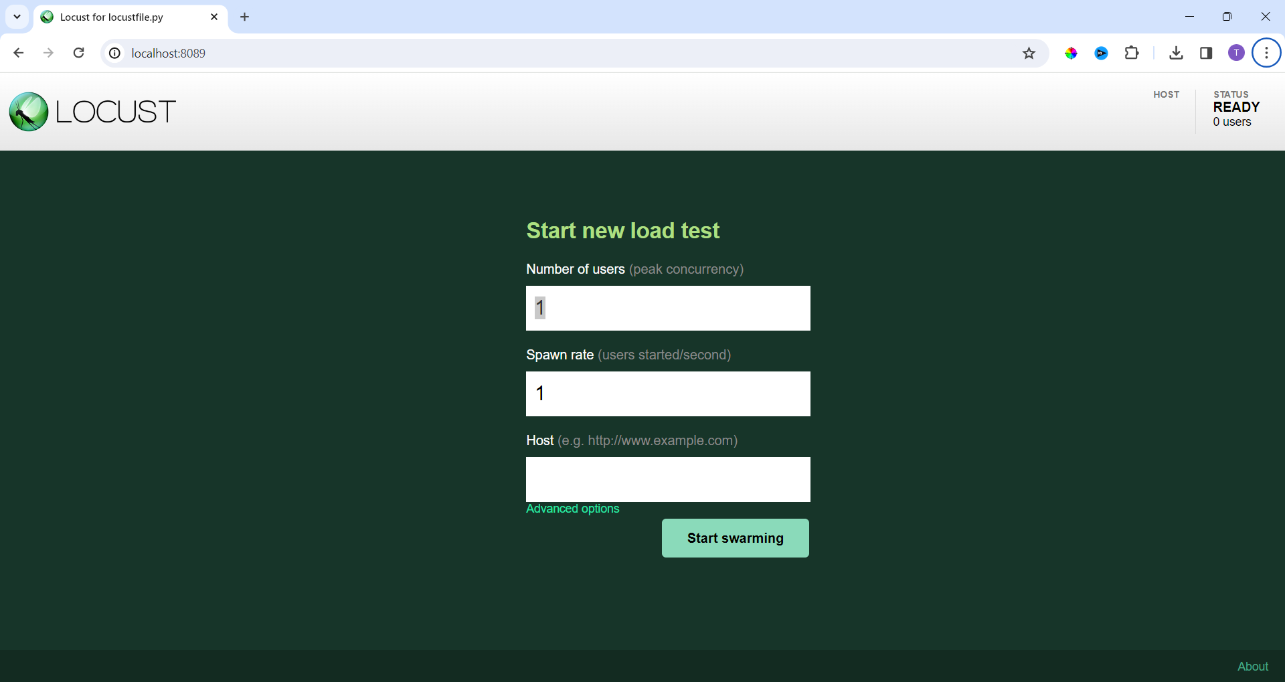Image resolution: width=1285 pixels, height=682 pixels.
Task: Open the Extensions puzzle-piece icon
Action: coord(1132,53)
